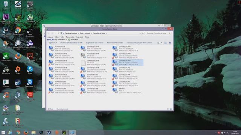Screen dimensions: 241x135
Task: Open the Exibir menu
Action: point(63,37)
